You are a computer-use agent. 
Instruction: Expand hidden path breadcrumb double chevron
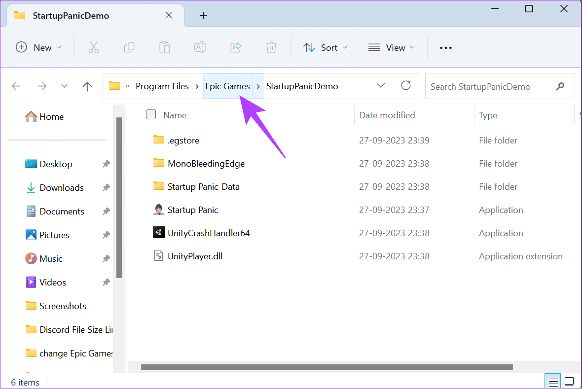tap(127, 86)
